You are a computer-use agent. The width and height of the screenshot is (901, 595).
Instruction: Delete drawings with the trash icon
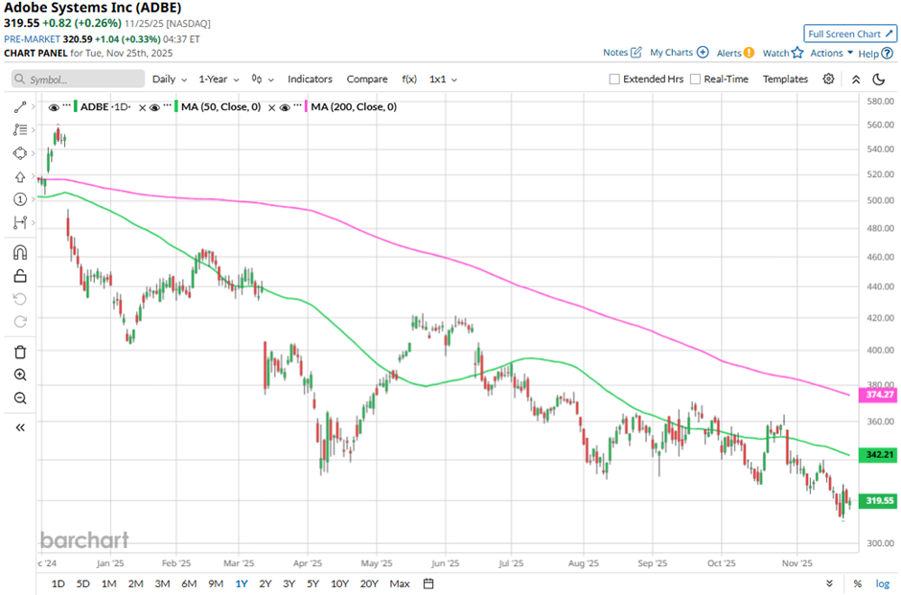[x=20, y=352]
